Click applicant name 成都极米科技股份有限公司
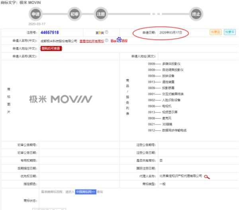 59,40
